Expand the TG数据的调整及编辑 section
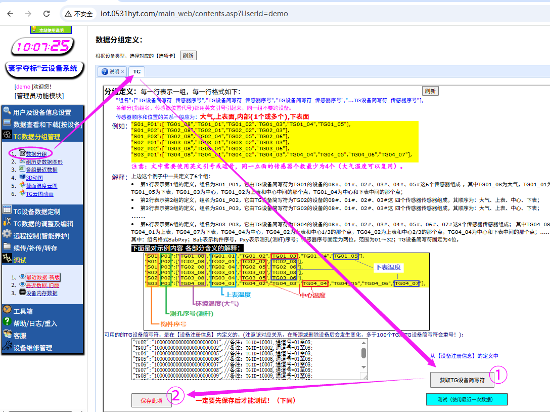Image resolution: width=550 pixels, height=412 pixels. coord(43,224)
